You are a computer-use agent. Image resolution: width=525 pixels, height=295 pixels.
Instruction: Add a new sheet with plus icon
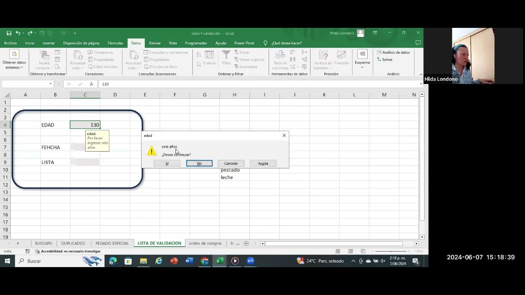246,243
